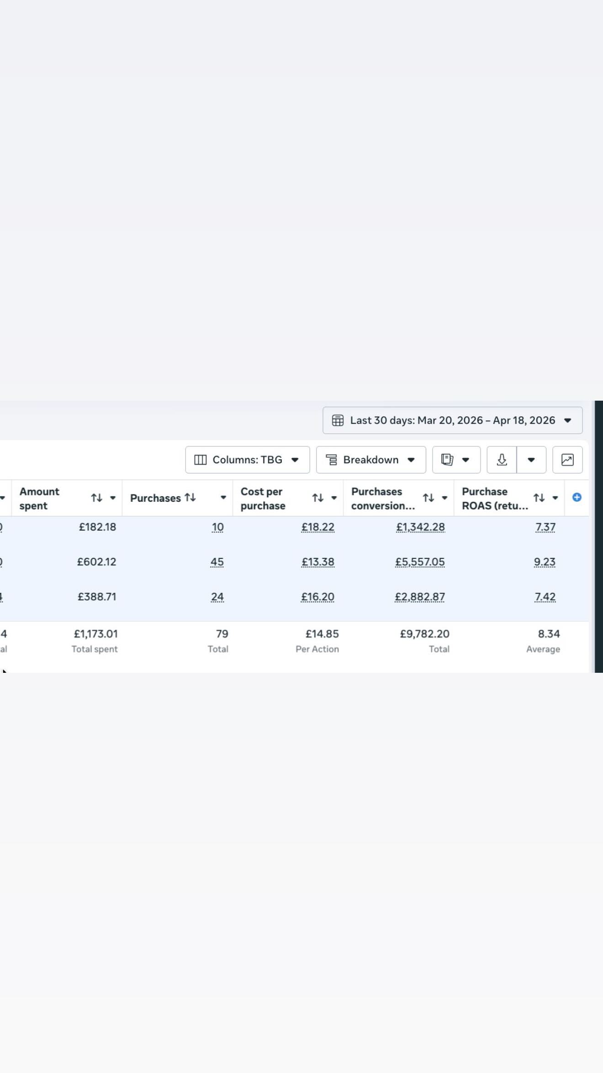Image resolution: width=603 pixels, height=1073 pixels.
Task: Expand the Breakdown dropdown
Action: click(x=371, y=460)
